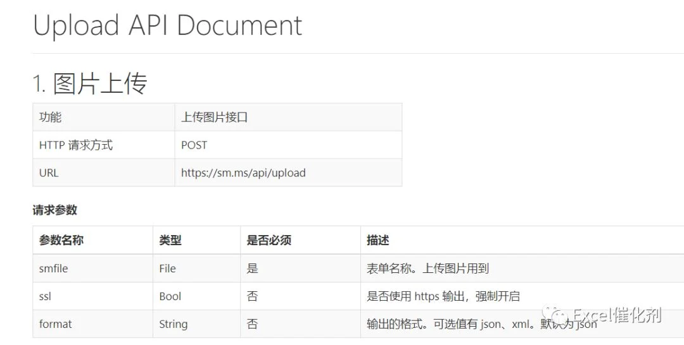The height and width of the screenshot is (345, 684).
Task: Click the 上传图片接口 cell
Action: pos(288,117)
